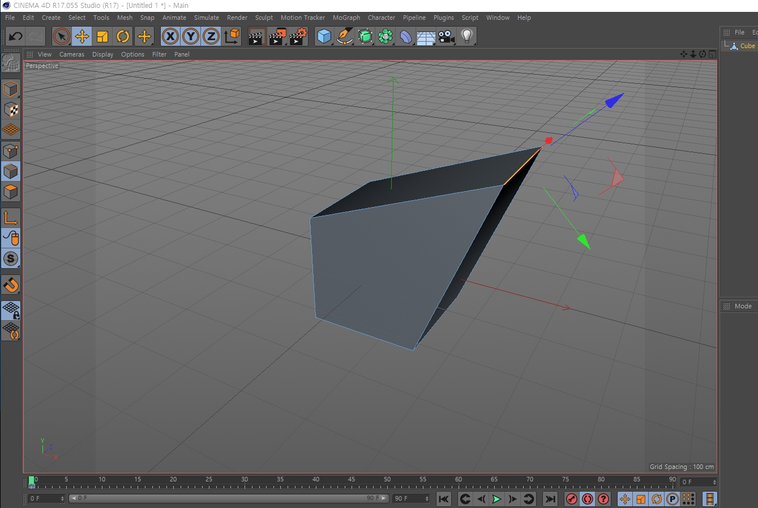Add a Light object
Screen dimensions: 758x508
pos(466,37)
